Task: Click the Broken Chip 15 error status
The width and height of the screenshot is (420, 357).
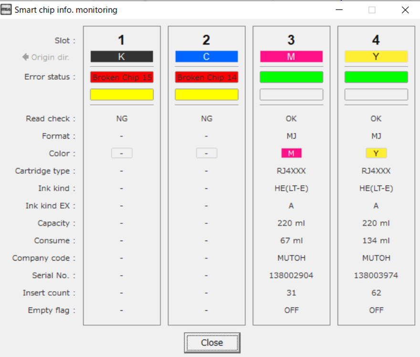Action: [122, 77]
